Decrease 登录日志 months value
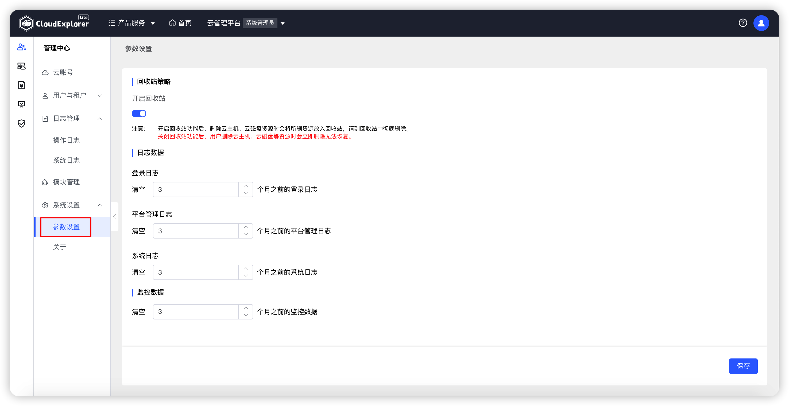 246,193
